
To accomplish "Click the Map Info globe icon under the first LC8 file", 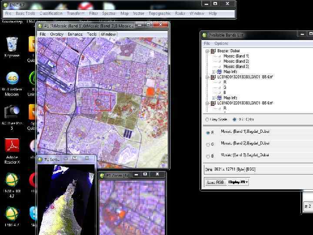I will tap(219, 98).
